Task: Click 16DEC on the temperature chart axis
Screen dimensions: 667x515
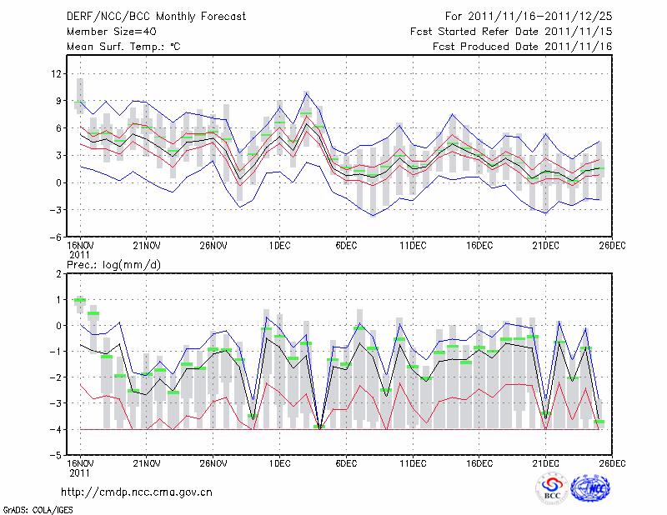Action: 479,245
